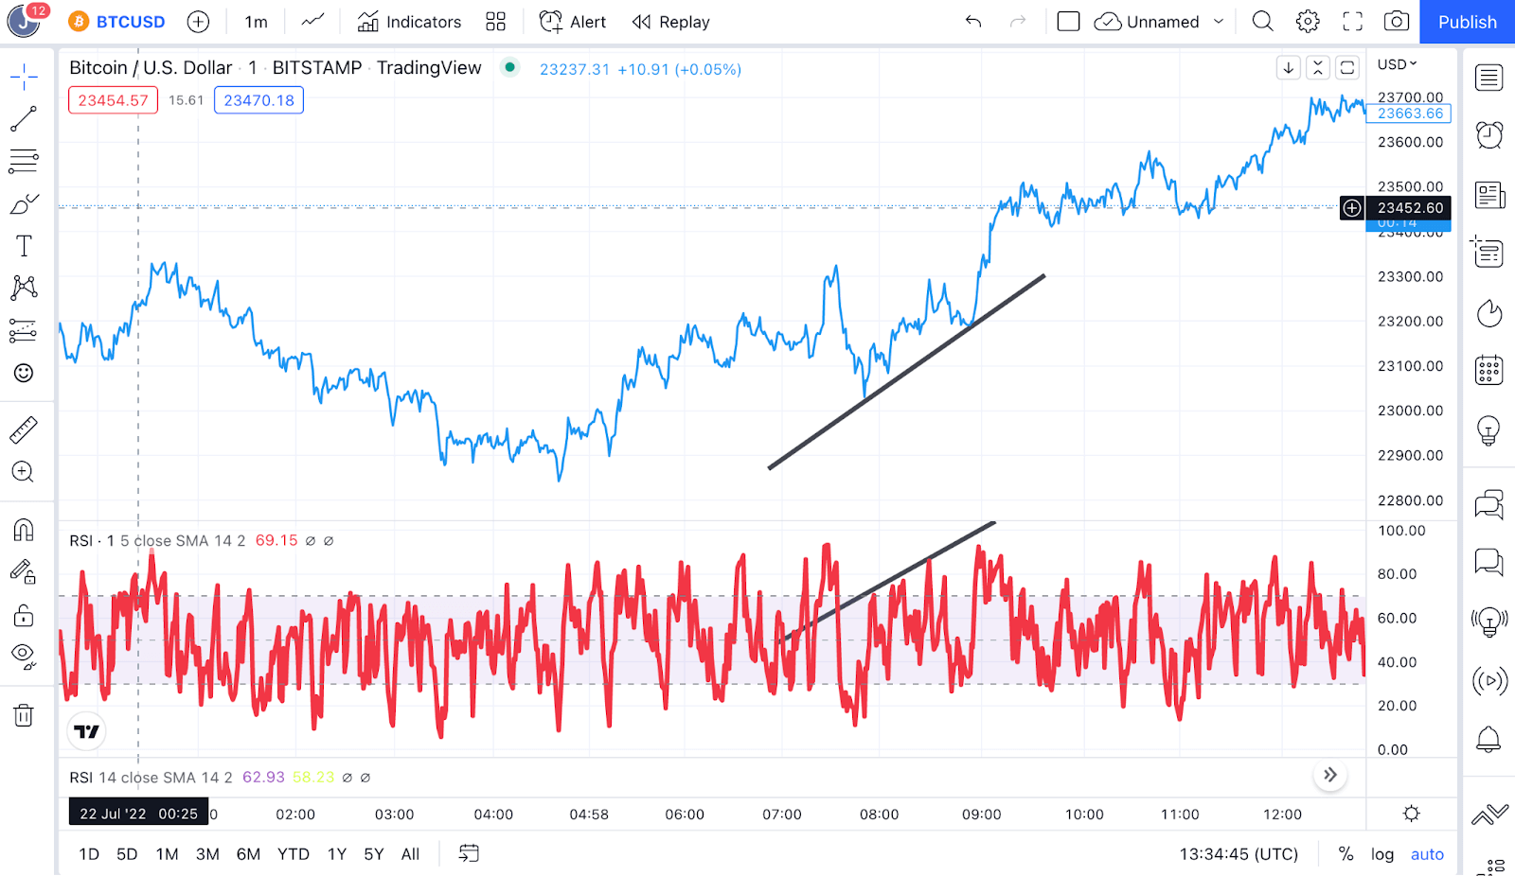Open the ideas stream panel
The height and width of the screenshot is (876, 1515).
coord(1489,622)
